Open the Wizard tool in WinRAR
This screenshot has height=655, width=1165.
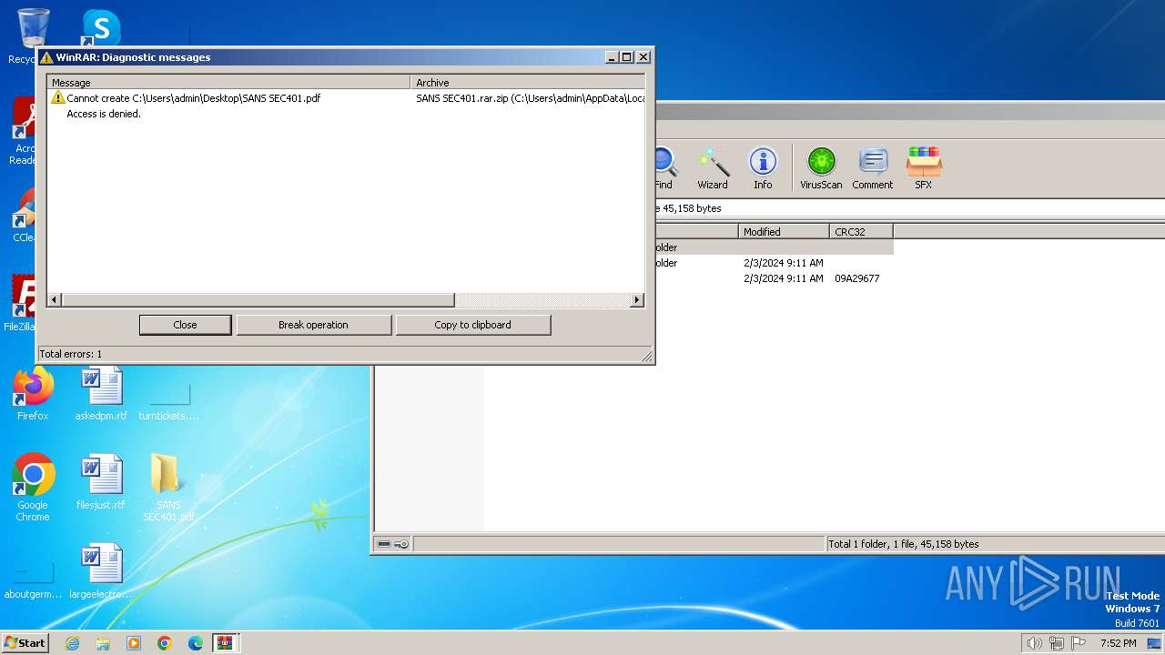coord(713,168)
